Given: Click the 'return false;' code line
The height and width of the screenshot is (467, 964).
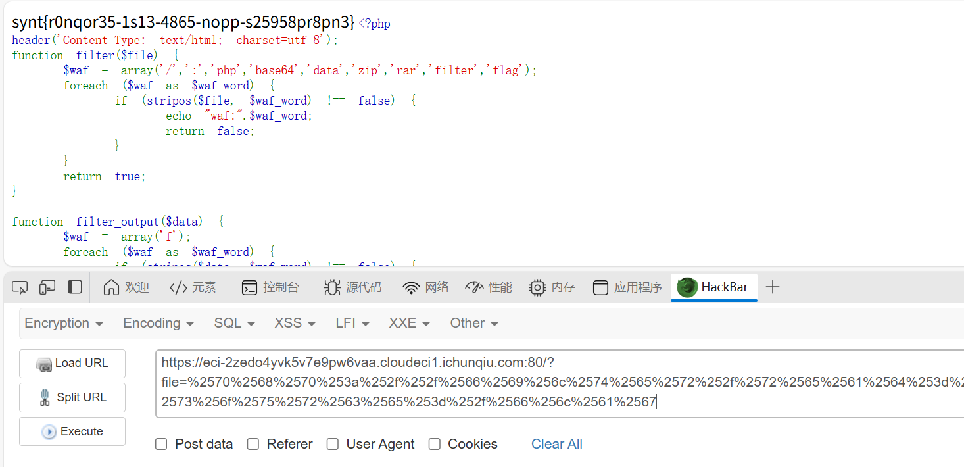Looking at the screenshot, I should point(210,131).
